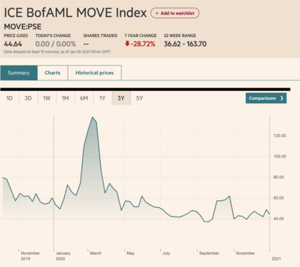Click the 1 YEAR CHANGE label
The height and width of the screenshot is (267, 300).
tap(141, 36)
